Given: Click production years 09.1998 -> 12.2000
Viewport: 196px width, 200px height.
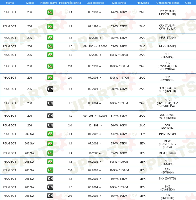Looking at the screenshot, I should [x=95, y=46].
